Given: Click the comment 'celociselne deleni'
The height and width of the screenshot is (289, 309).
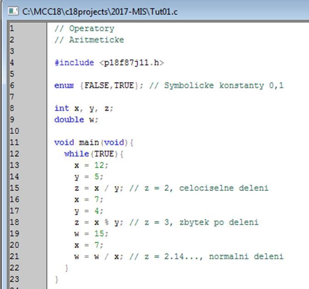Looking at the screenshot, I should [x=224, y=188].
